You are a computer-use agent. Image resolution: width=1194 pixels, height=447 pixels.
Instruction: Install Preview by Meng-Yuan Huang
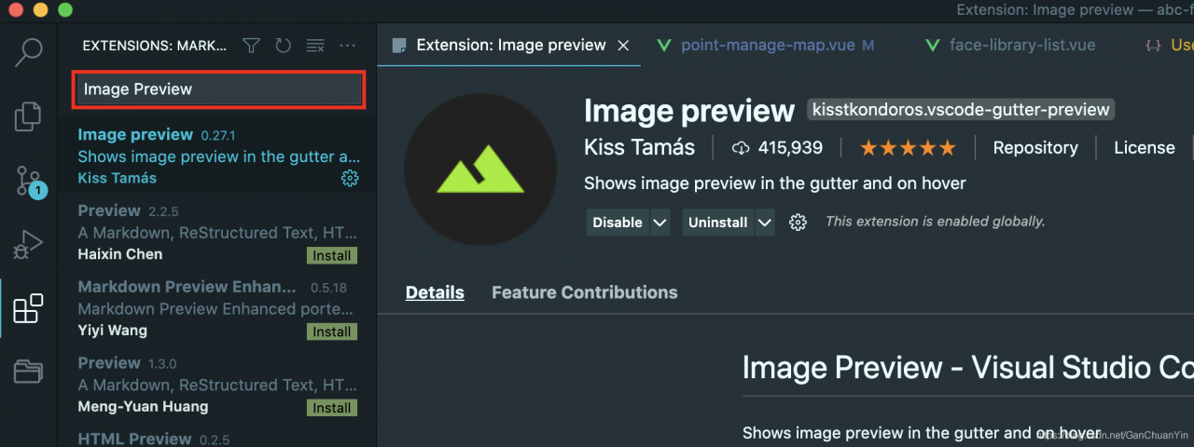point(332,408)
